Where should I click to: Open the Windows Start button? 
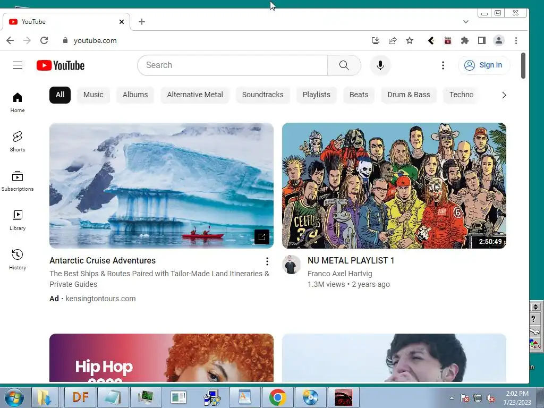pos(14,397)
